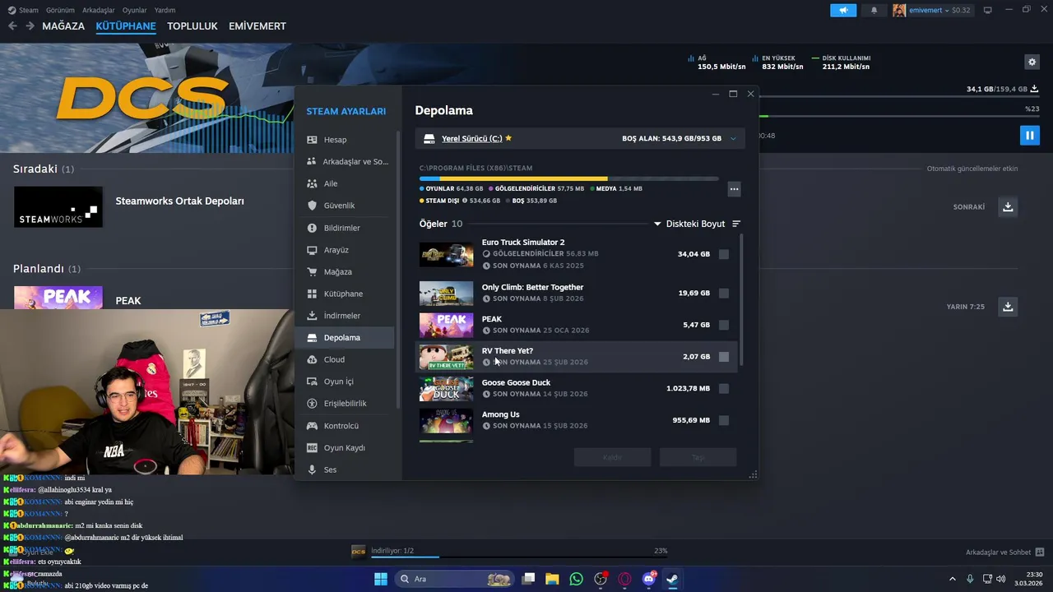Open the Arkadaşlar menu
The image size is (1053, 592).
point(99,10)
